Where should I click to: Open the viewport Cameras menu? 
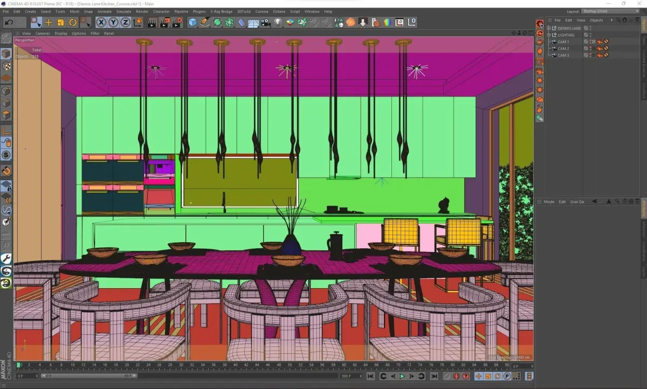pyautogui.click(x=43, y=33)
